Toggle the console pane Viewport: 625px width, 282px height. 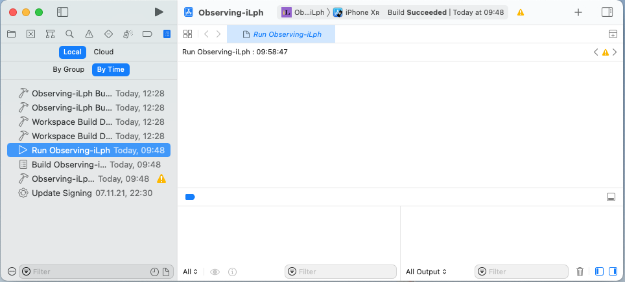(613, 272)
